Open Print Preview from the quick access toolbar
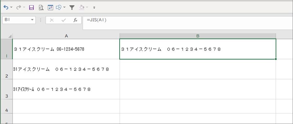 (41, 8)
